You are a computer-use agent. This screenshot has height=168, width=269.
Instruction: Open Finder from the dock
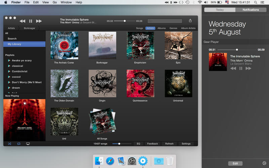(x=99, y=161)
